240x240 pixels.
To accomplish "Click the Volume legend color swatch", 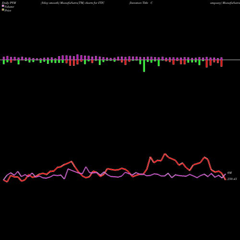I will (3, 6).
